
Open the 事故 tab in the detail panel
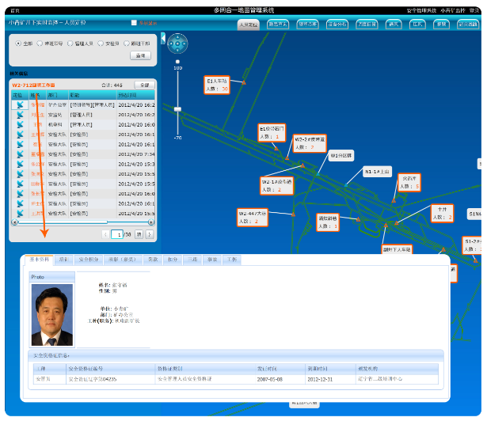coord(212,260)
